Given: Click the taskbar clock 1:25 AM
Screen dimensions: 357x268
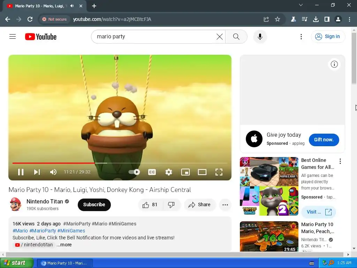Looking at the screenshot, I should pos(344,263).
